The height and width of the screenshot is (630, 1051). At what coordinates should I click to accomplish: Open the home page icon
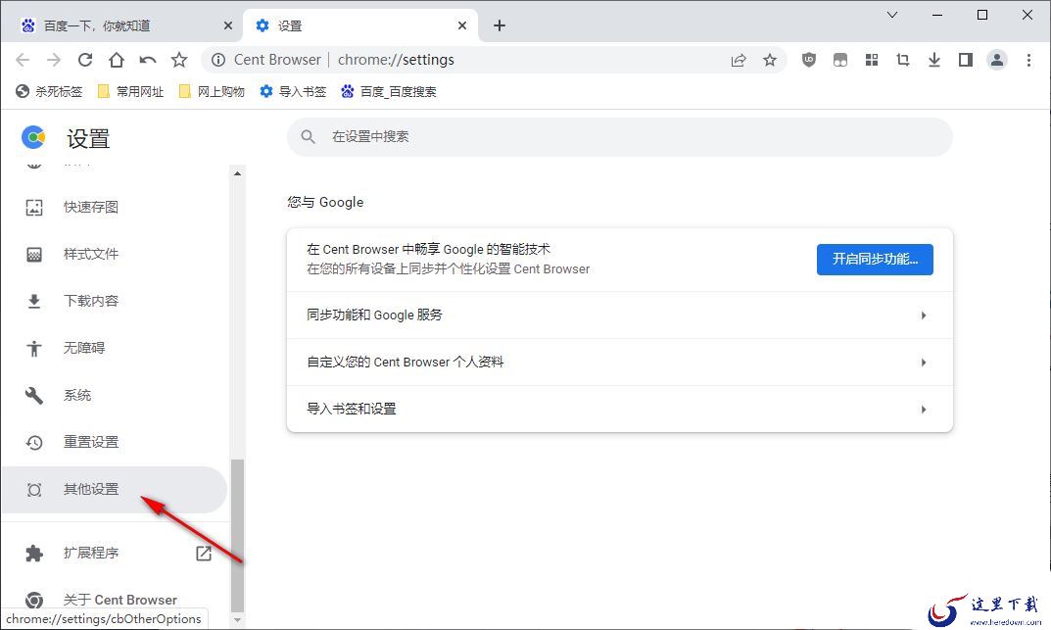(117, 61)
